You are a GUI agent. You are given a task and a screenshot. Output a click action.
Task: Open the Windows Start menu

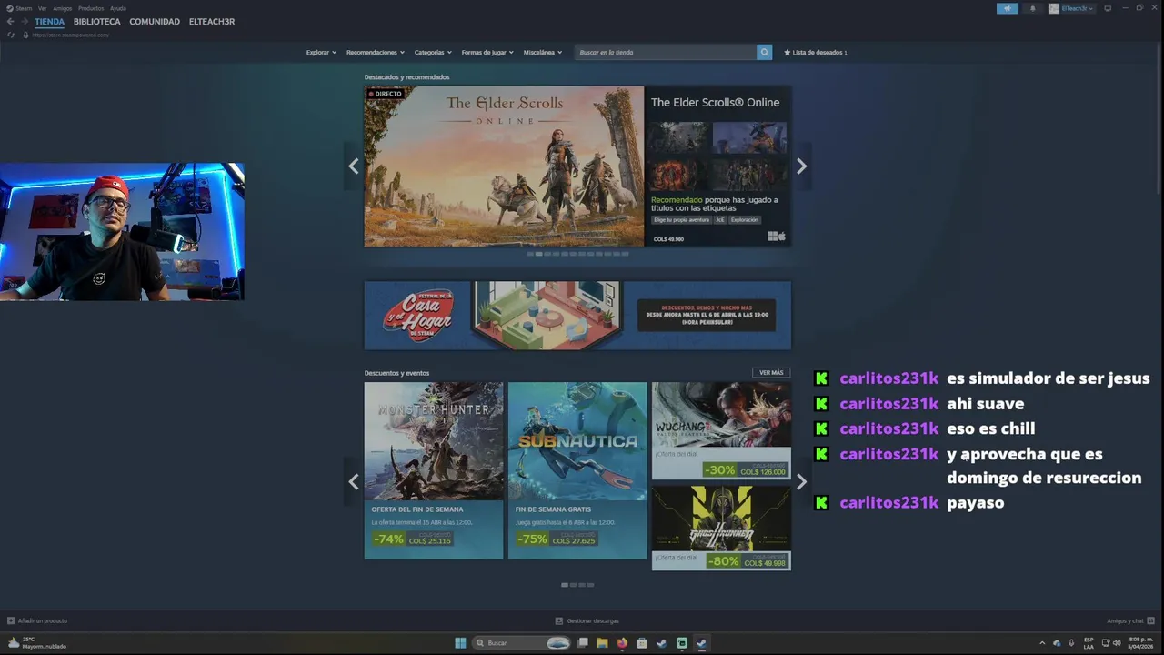(x=460, y=643)
